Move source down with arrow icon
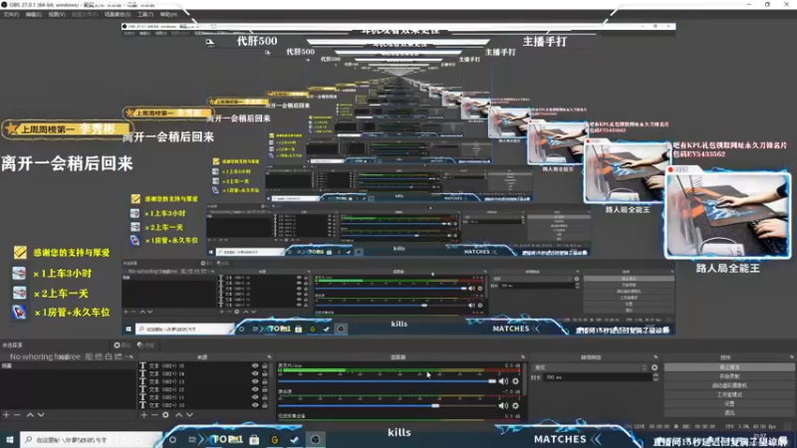797x448 pixels. 189,415
